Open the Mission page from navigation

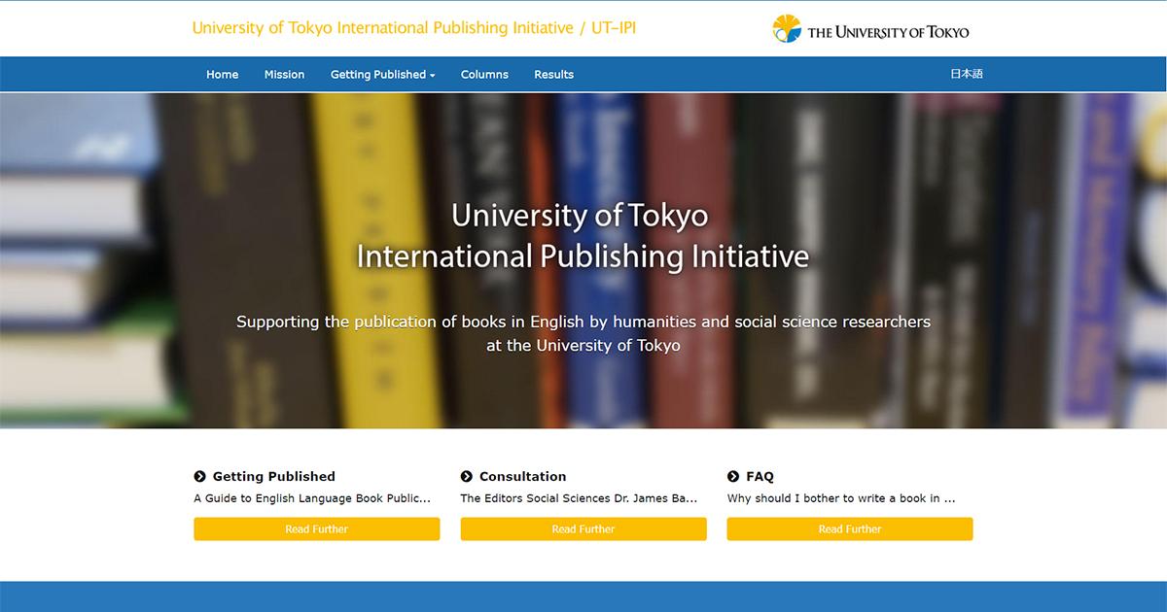(284, 74)
